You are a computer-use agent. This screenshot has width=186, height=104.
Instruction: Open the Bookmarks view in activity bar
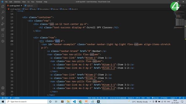click(3, 35)
